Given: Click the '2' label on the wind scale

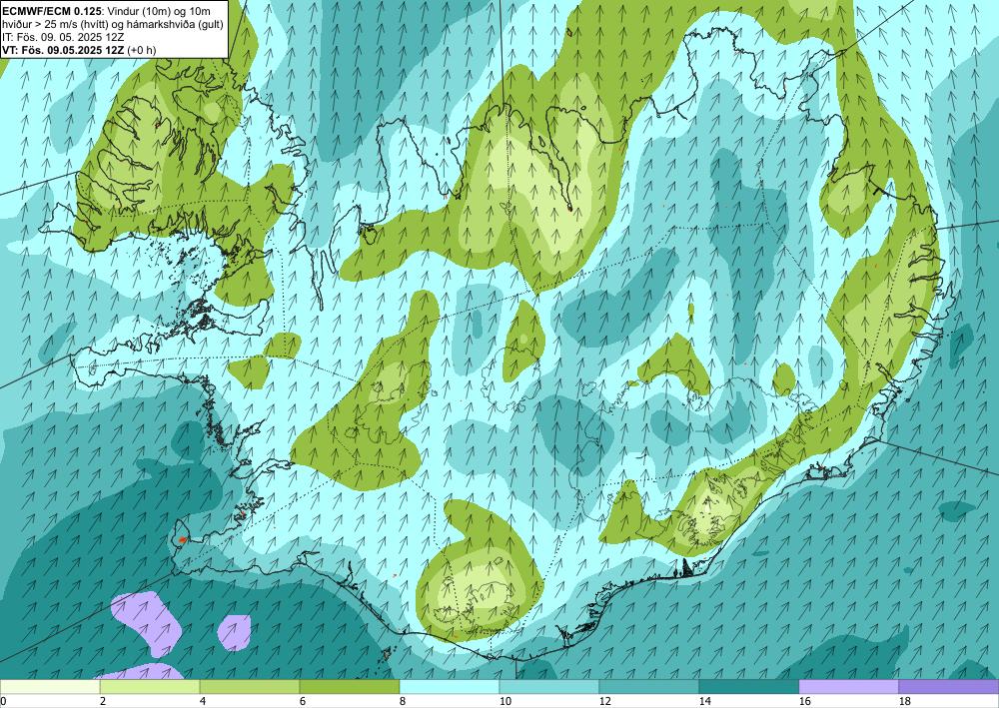Looking at the screenshot, I should point(103,701).
